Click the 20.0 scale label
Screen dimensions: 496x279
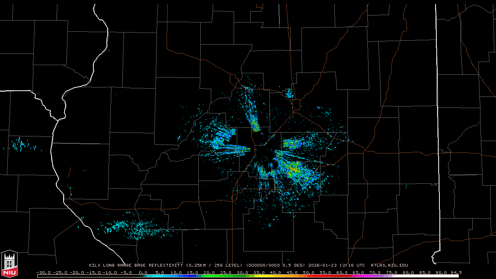209,272
